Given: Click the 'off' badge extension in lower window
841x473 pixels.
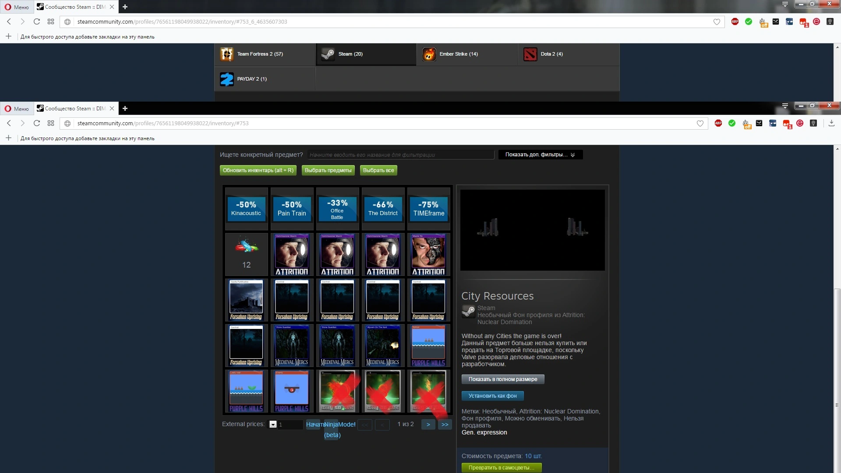Looking at the screenshot, I should tap(746, 124).
